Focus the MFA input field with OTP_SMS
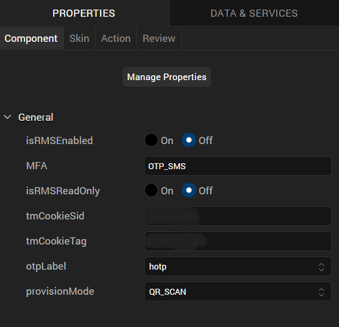Screen dimensions: 339x327 pos(238,166)
